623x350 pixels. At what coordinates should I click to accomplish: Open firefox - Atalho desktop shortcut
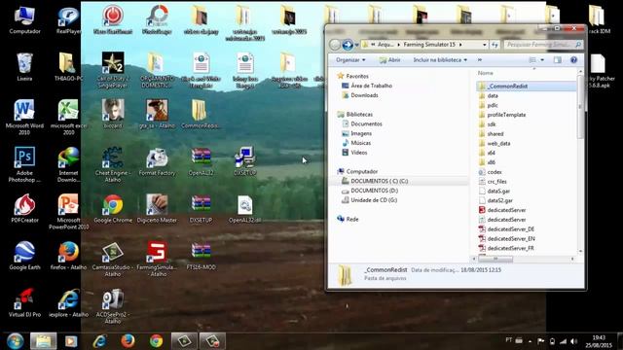(68, 256)
